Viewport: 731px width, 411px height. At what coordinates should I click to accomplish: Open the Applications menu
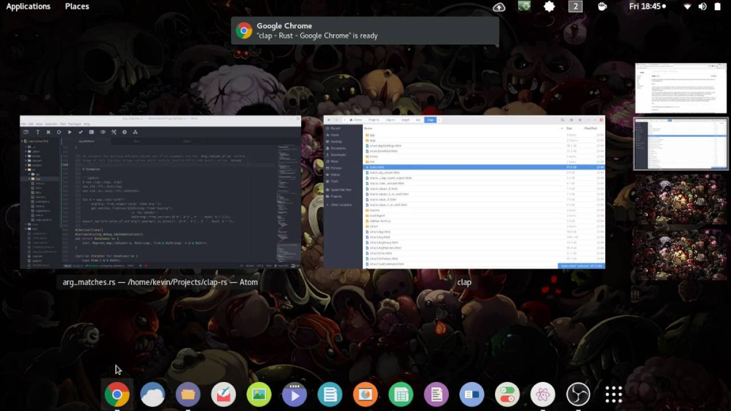28,6
